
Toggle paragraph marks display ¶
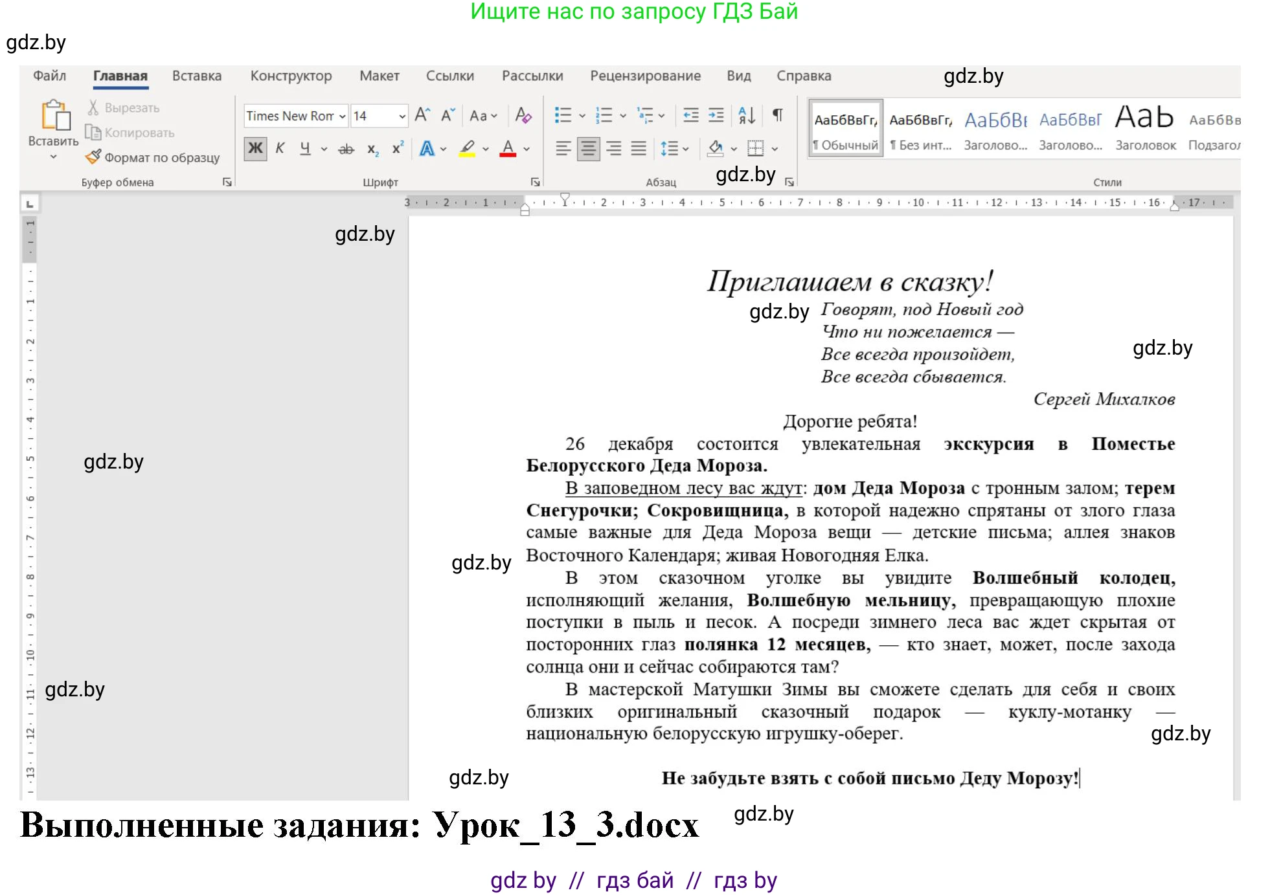pyautogui.click(x=777, y=115)
